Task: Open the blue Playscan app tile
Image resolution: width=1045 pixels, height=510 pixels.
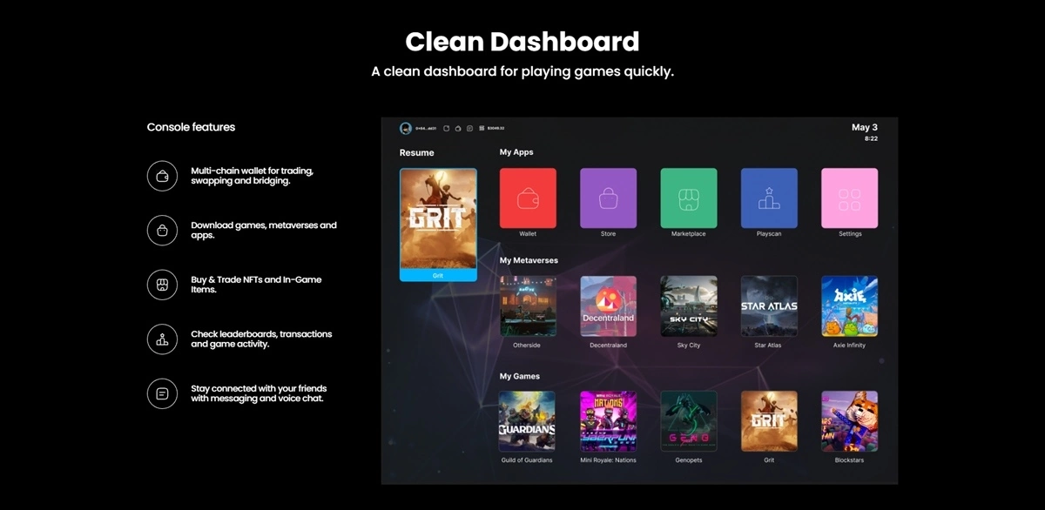Action: point(769,198)
